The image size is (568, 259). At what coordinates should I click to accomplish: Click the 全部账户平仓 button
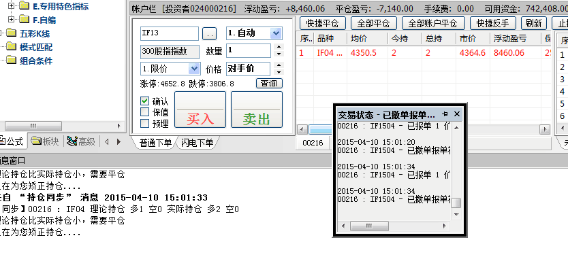click(x=433, y=24)
